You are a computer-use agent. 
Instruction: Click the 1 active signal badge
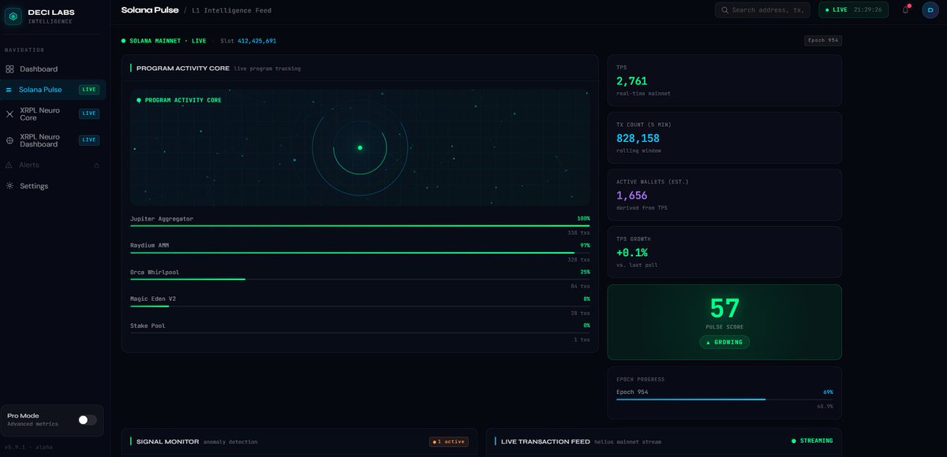point(449,442)
